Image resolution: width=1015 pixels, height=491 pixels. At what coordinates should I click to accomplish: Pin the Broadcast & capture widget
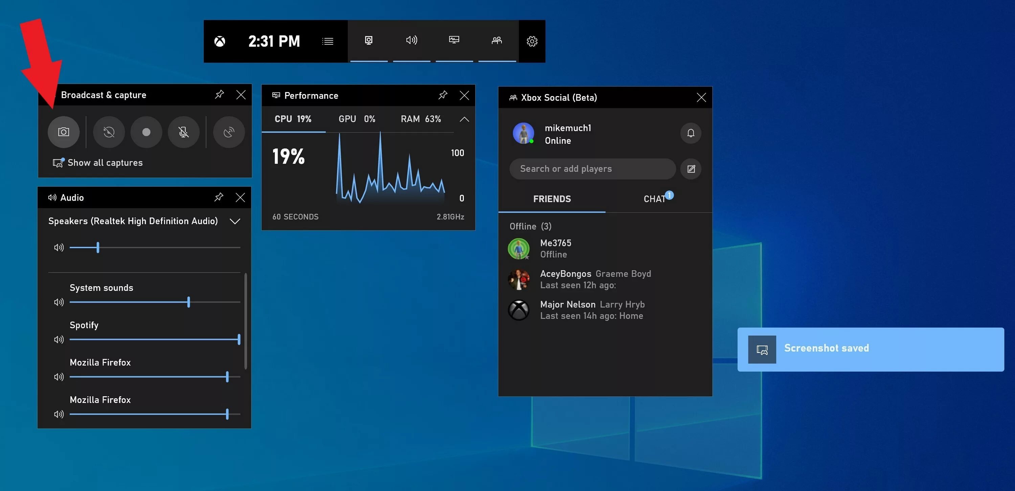(219, 94)
